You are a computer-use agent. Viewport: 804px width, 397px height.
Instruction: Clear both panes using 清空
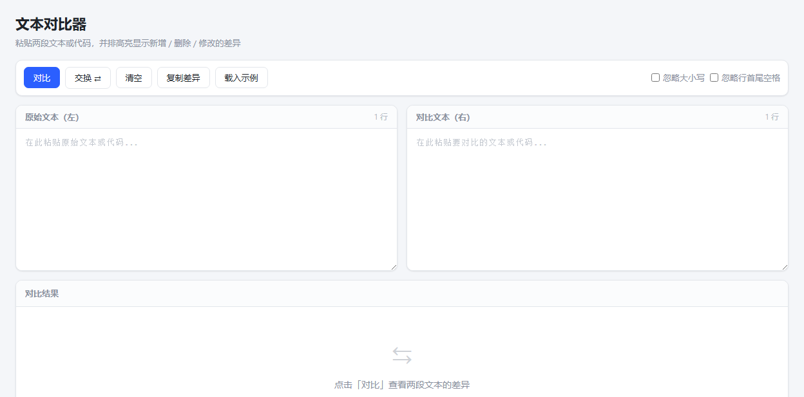pyautogui.click(x=134, y=78)
